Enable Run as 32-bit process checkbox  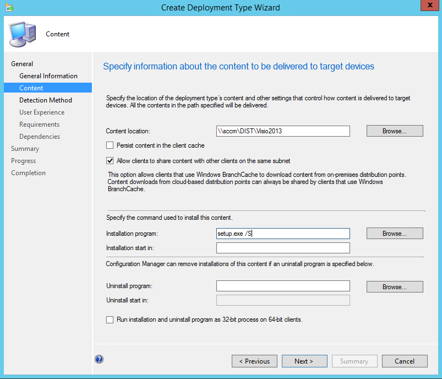[110, 320]
